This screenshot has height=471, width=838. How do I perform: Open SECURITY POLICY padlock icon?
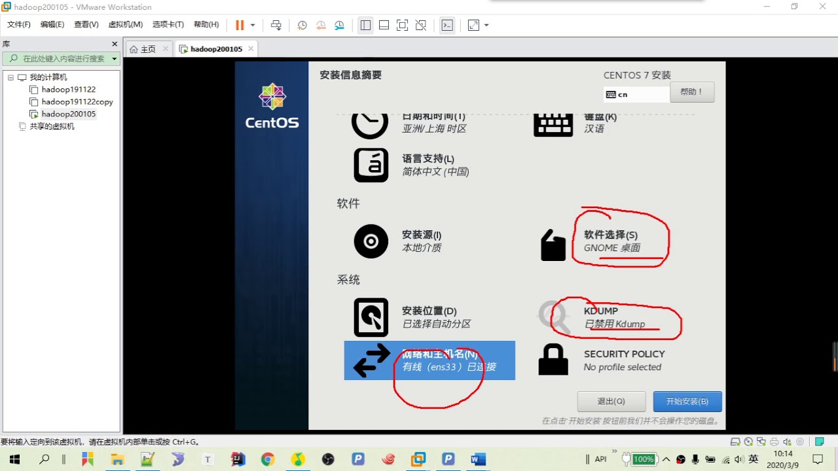(553, 359)
